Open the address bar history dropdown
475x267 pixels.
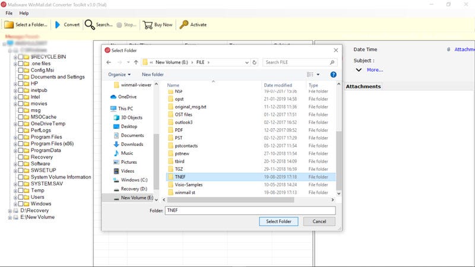click(x=246, y=62)
